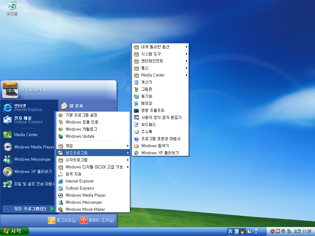
Task: Launch Windows Movie Maker
Action: coord(93,209)
